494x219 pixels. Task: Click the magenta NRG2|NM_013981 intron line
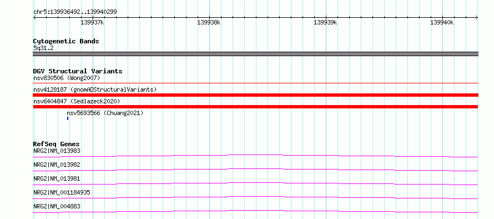pos(255,183)
